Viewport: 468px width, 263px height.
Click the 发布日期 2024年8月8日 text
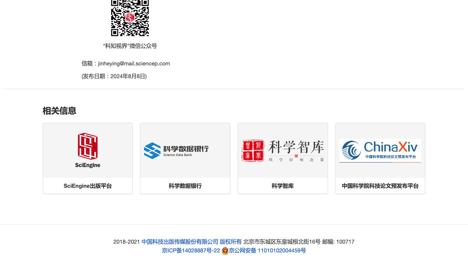click(114, 76)
